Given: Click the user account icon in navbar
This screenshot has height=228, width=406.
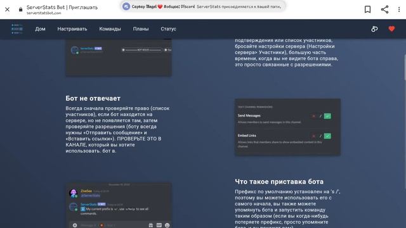Looking at the screenshot, I should (374, 29).
